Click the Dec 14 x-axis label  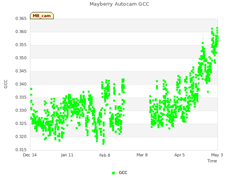30,155
